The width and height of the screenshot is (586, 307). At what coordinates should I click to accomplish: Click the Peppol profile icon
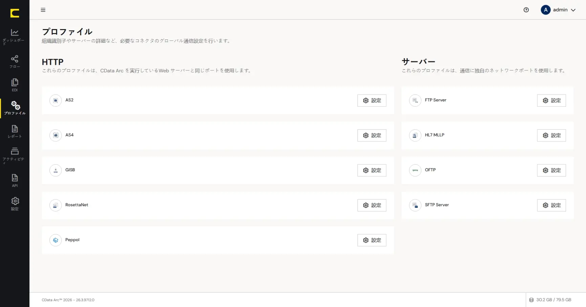point(56,240)
